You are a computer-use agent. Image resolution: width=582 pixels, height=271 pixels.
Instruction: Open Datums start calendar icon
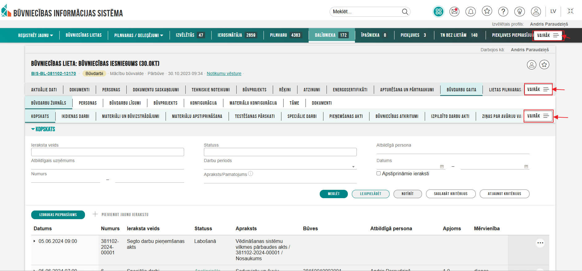(442, 166)
